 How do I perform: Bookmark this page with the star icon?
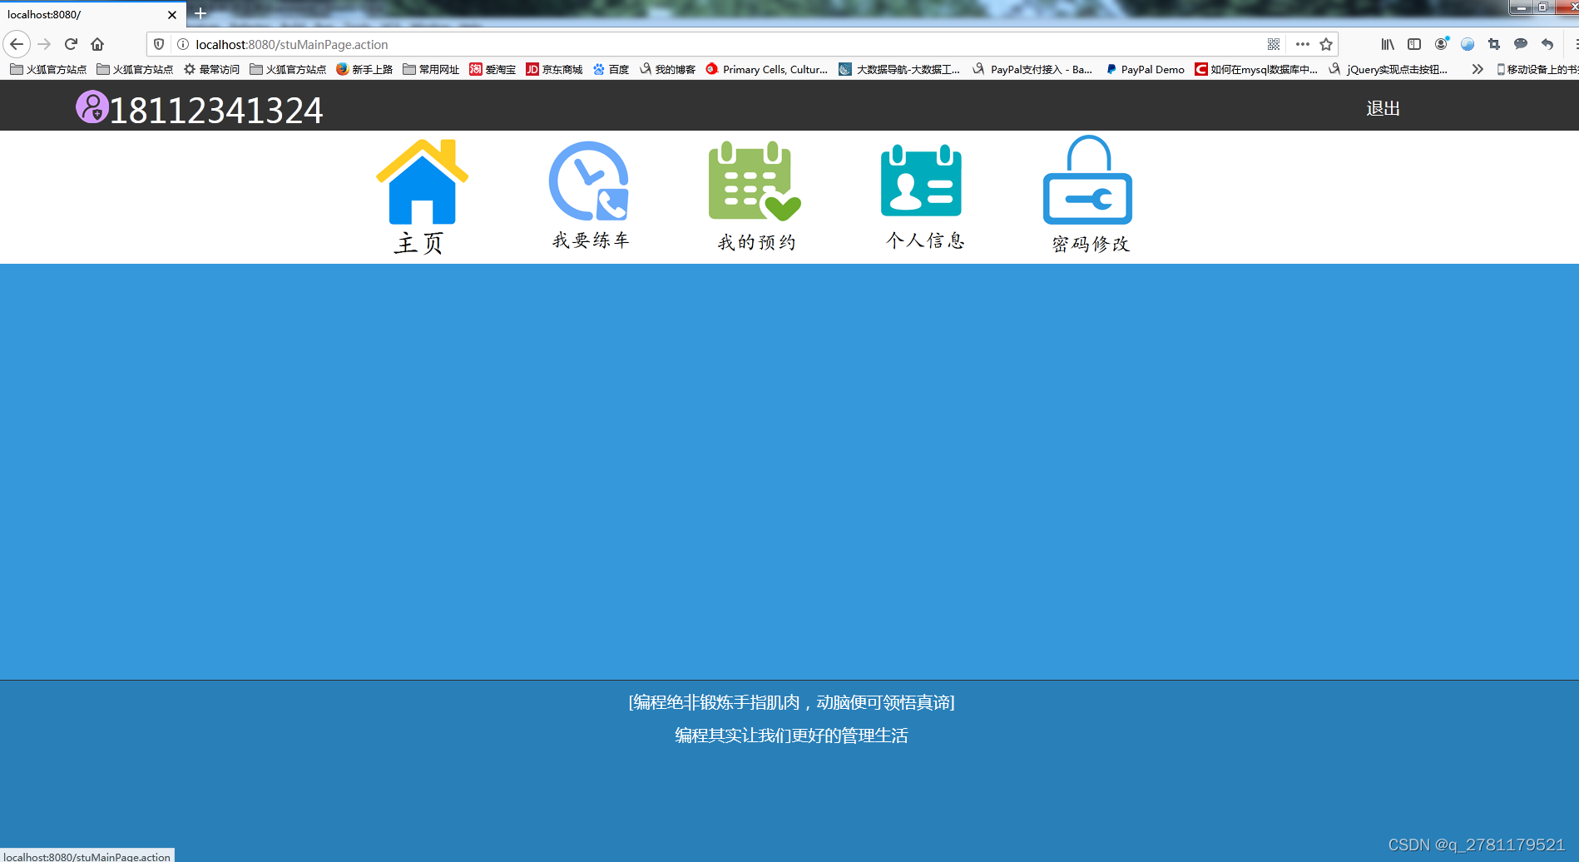(x=1326, y=44)
